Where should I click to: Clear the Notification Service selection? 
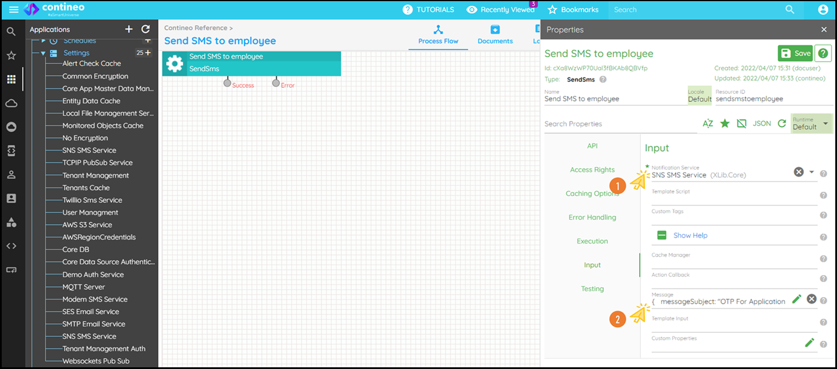tap(799, 171)
